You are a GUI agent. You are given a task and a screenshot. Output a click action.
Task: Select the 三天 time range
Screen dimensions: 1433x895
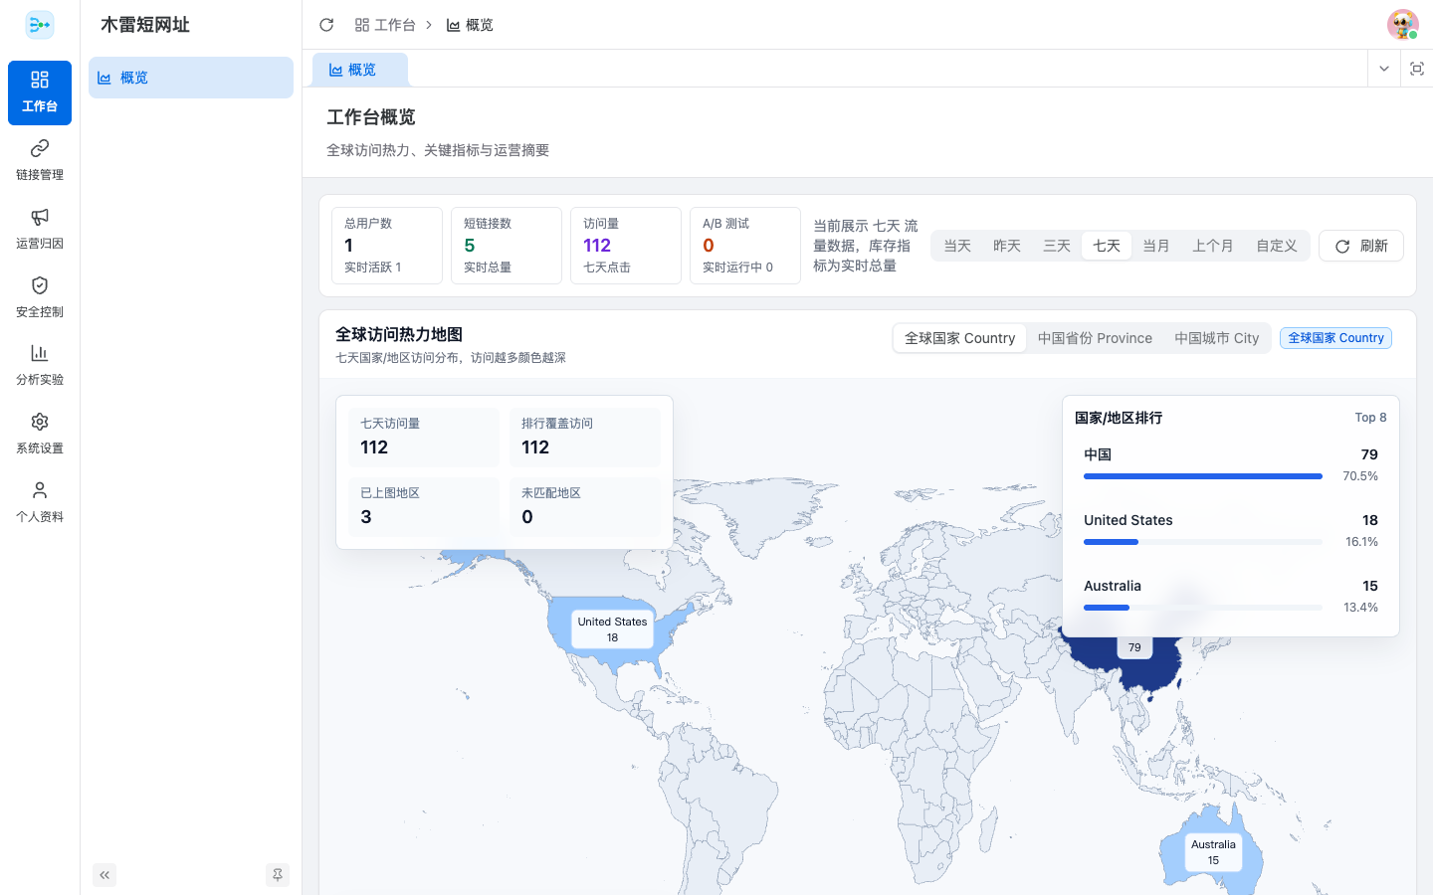[1057, 246]
